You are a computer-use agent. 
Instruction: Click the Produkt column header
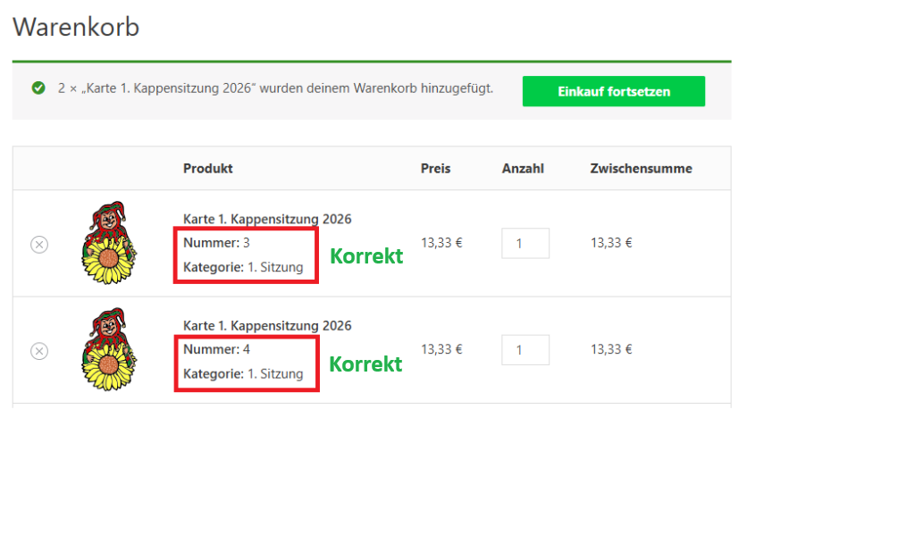[x=208, y=168]
